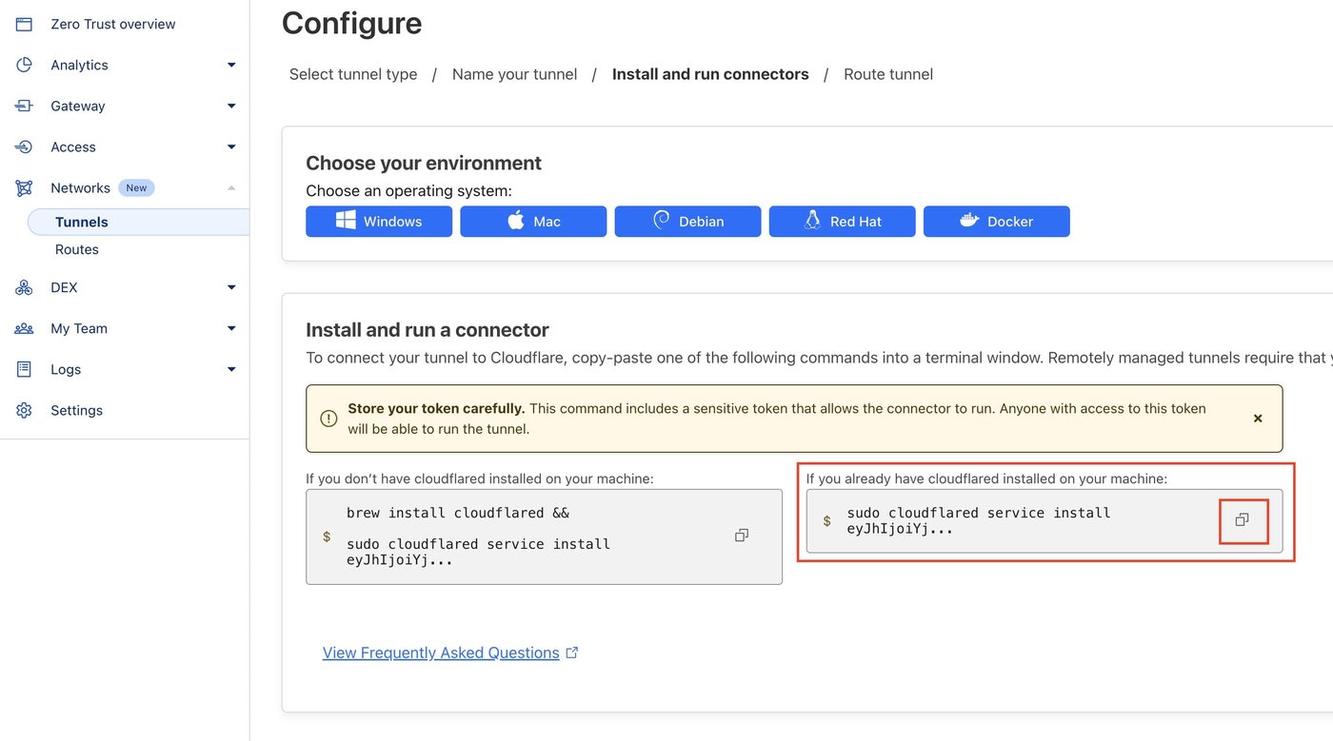Click the DEX icon in sidebar
Screen dimensions: 1333x741
(24, 287)
